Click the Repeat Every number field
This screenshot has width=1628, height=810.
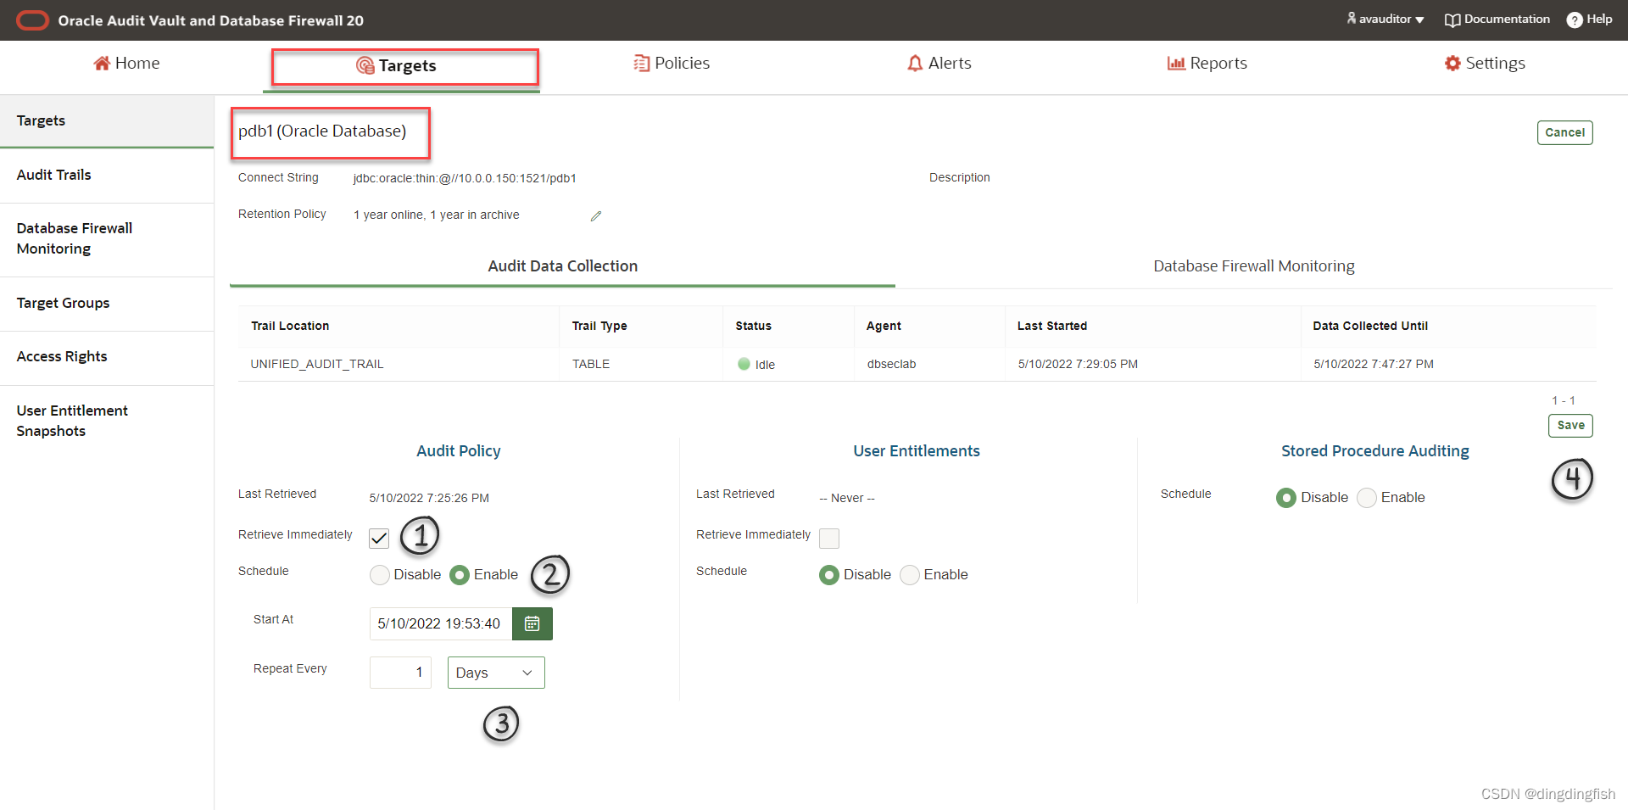(400, 673)
